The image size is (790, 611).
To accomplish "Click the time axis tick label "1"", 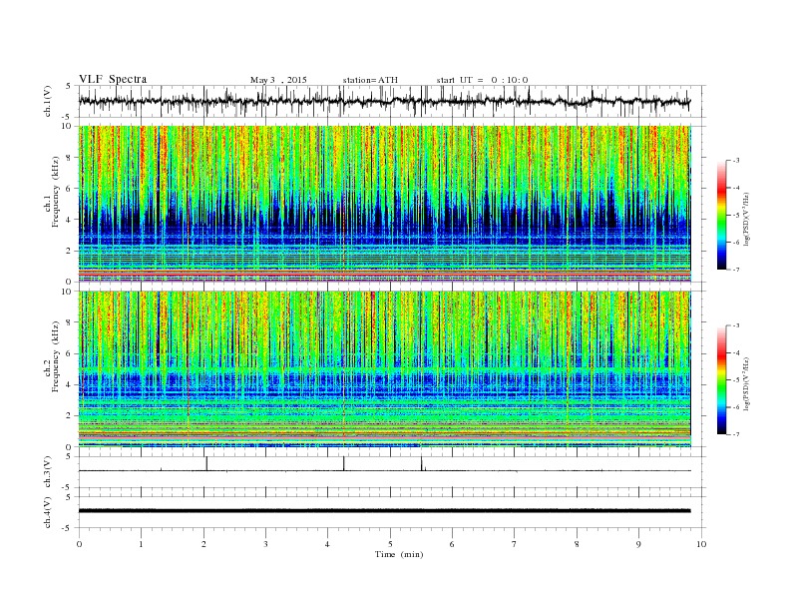I will click(141, 544).
